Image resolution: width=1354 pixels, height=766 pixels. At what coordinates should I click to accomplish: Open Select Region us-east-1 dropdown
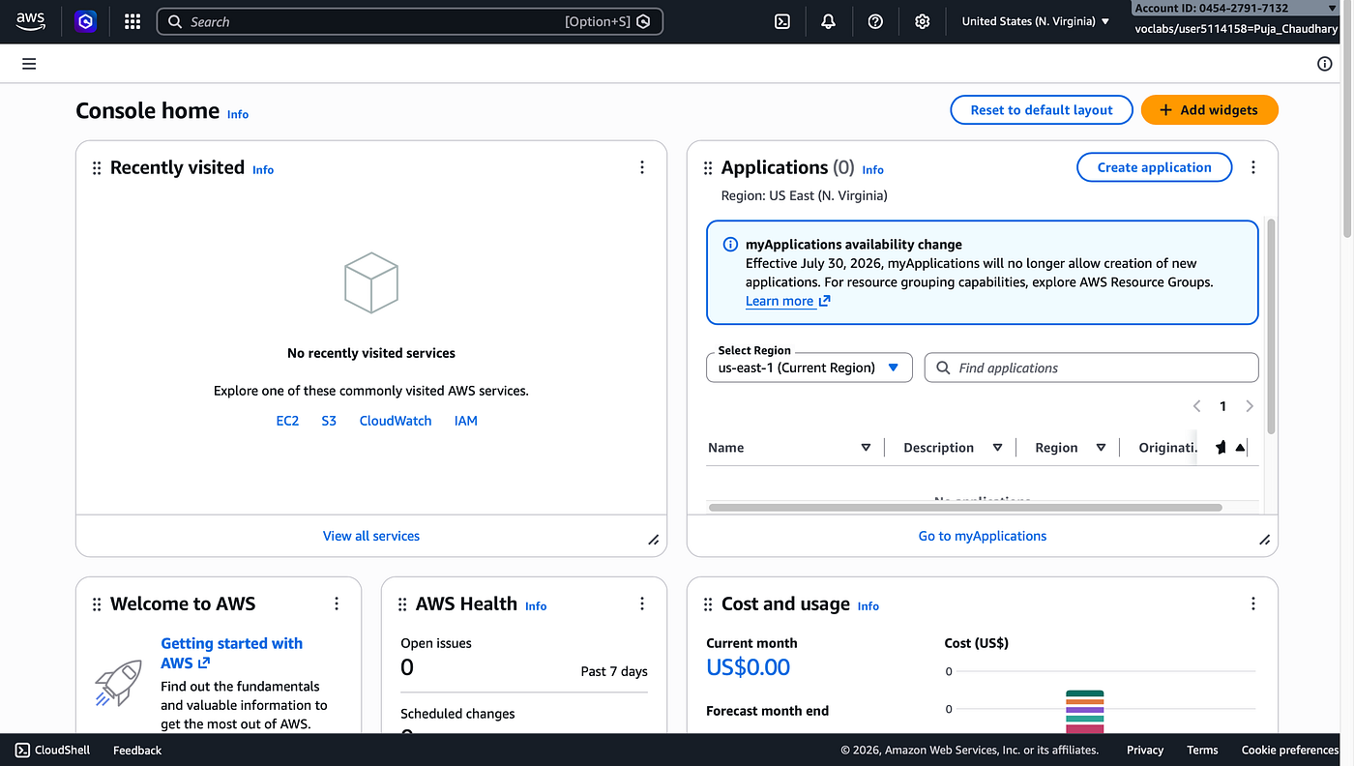[x=809, y=368]
